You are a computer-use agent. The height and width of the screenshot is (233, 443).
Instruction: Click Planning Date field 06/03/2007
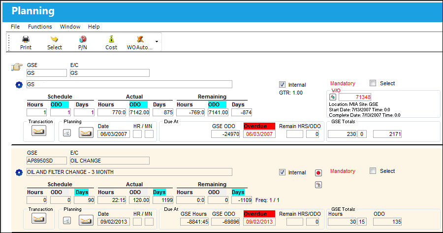click(x=114, y=134)
